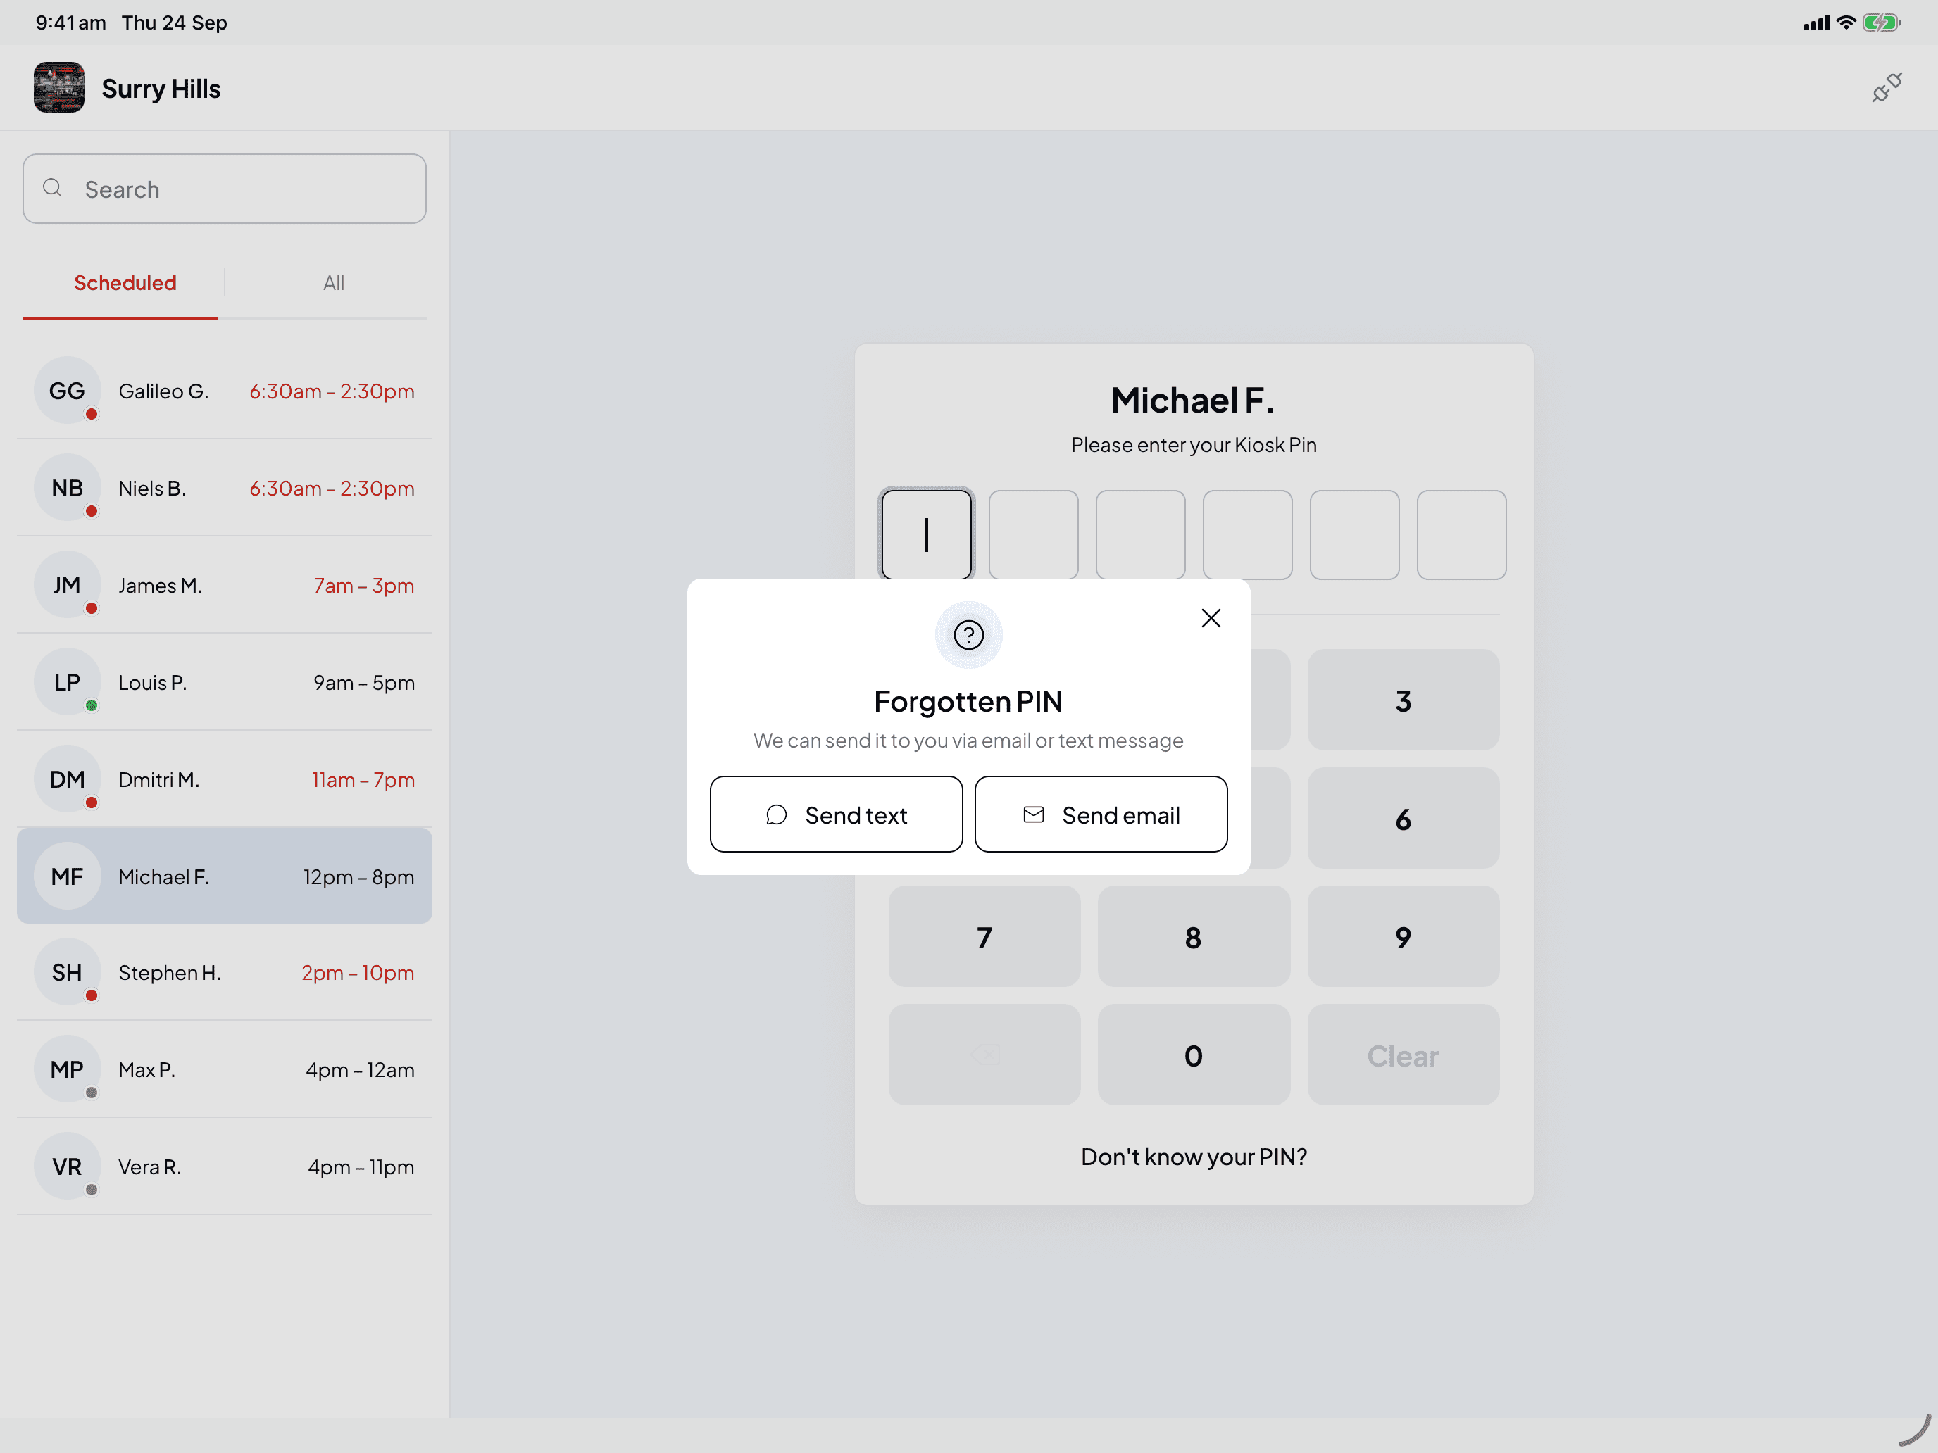Select Dmitri M. in the staff list
The image size is (1938, 1453).
224,779
